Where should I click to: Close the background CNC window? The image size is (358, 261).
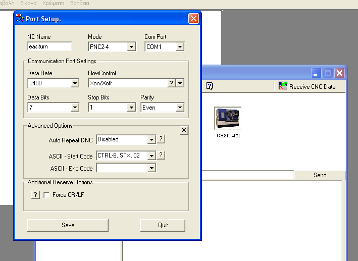tap(339, 73)
